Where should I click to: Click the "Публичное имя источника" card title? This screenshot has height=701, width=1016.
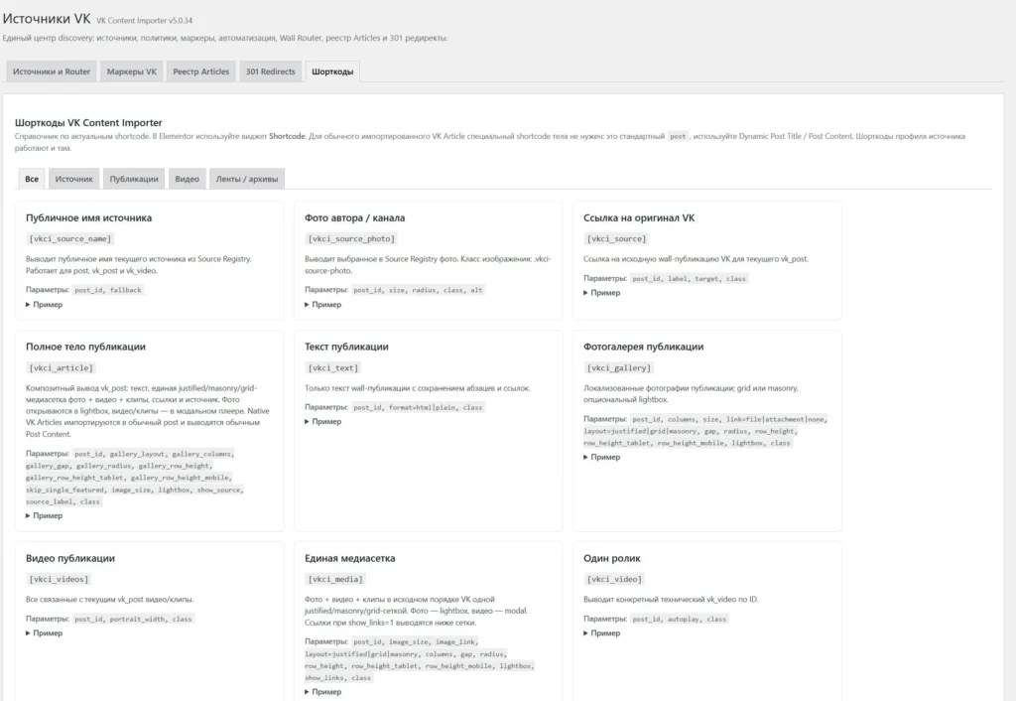88,217
